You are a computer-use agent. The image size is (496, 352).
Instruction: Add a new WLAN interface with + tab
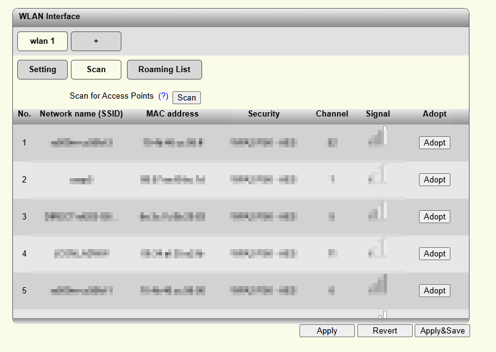tap(96, 41)
